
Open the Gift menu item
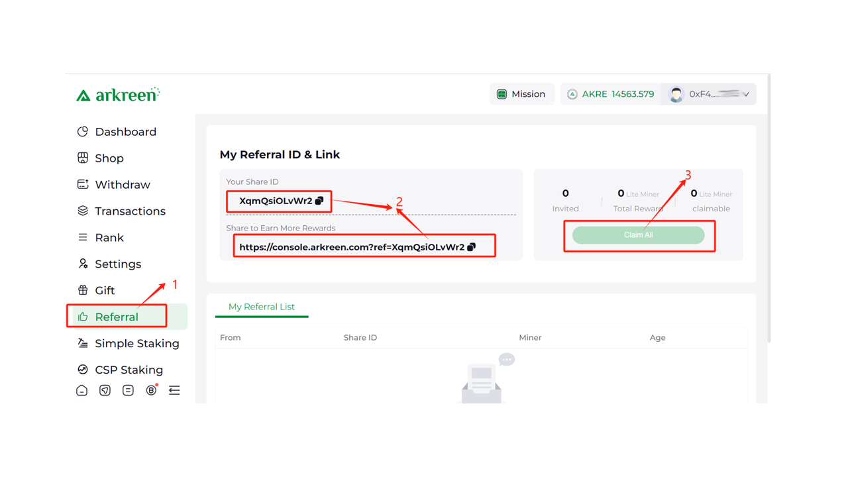coord(105,290)
